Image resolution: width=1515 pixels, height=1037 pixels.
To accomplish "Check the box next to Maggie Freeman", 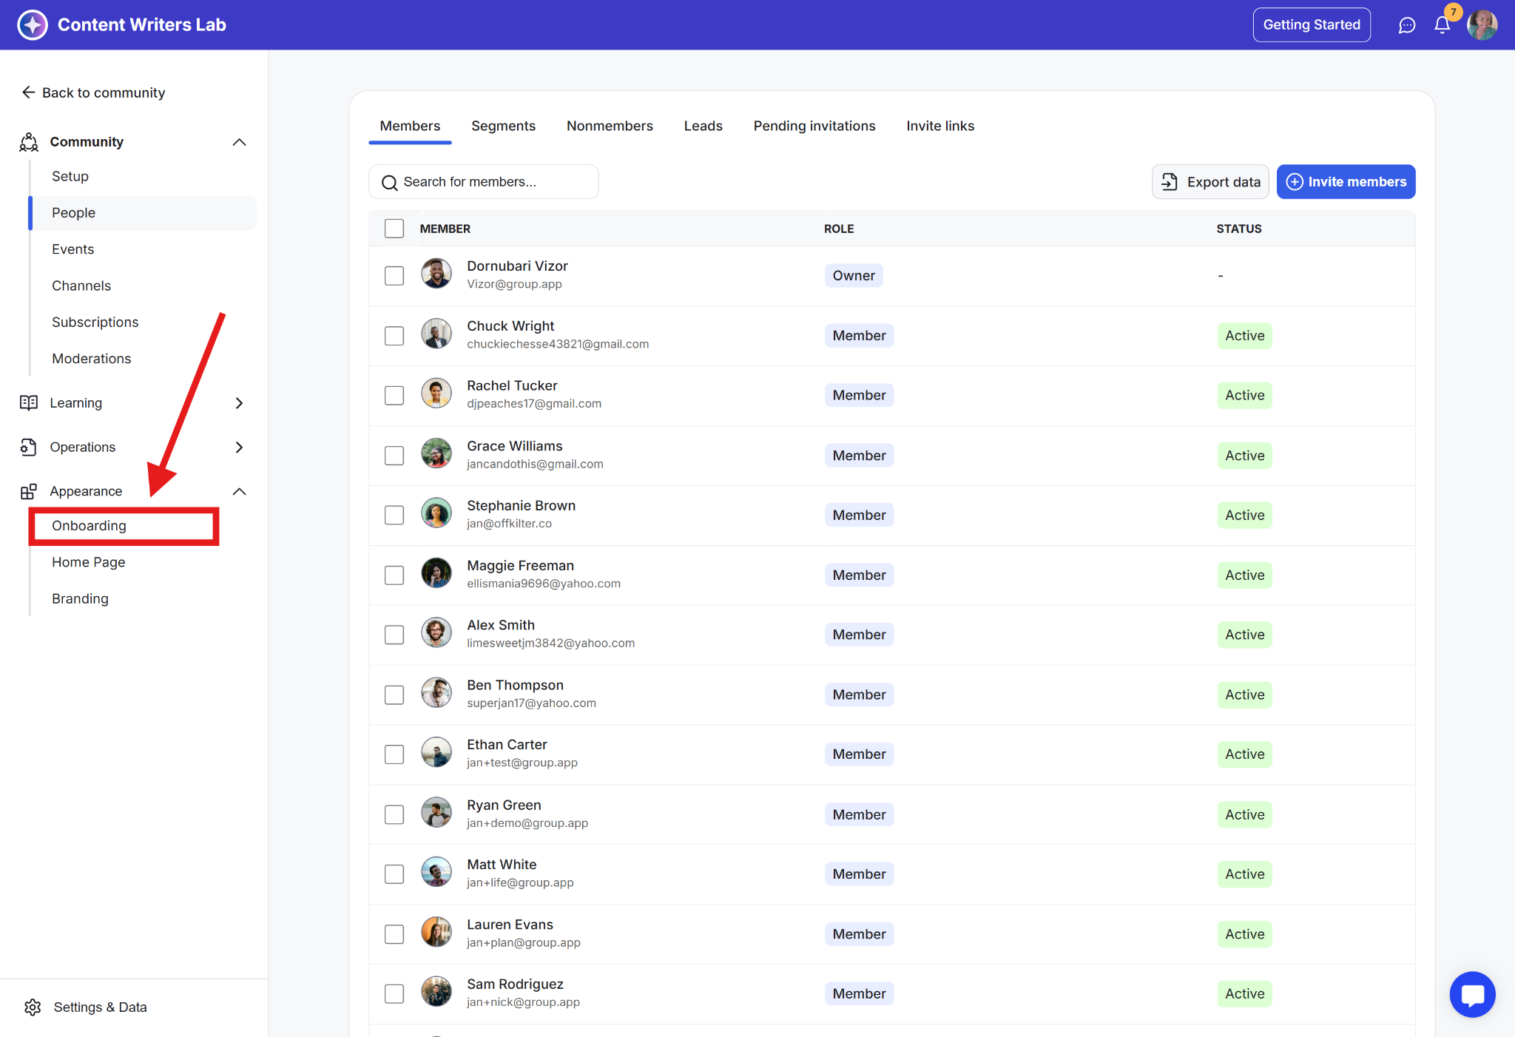I will coord(394,575).
